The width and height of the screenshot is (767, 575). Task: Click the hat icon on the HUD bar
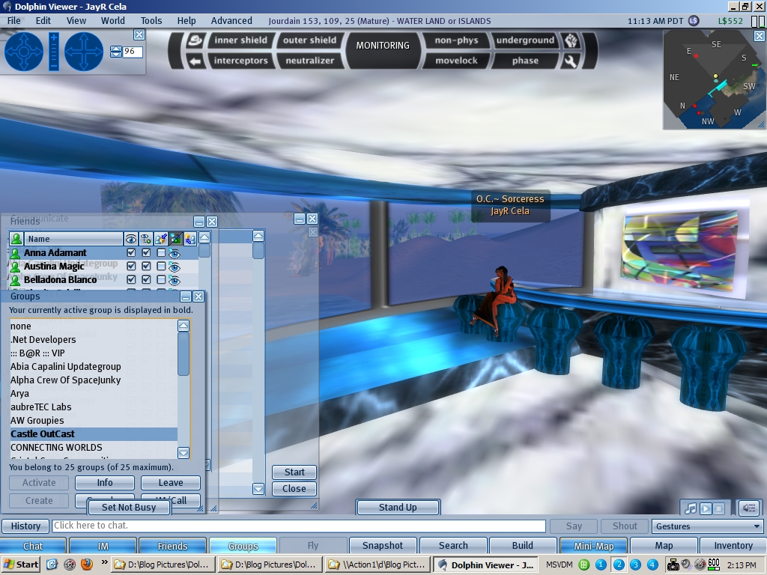[195, 40]
